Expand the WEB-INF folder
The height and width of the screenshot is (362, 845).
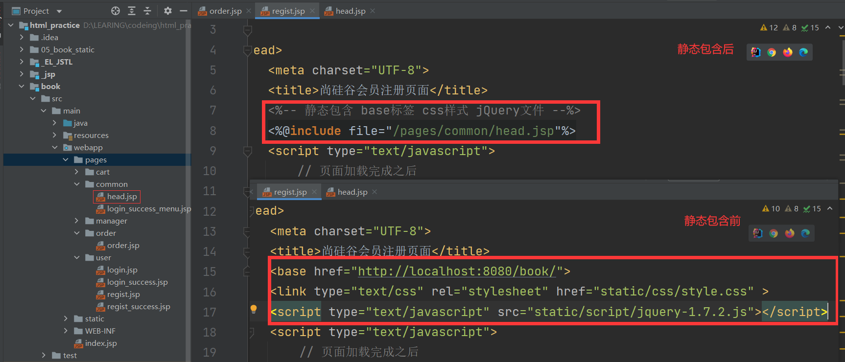[x=66, y=331]
